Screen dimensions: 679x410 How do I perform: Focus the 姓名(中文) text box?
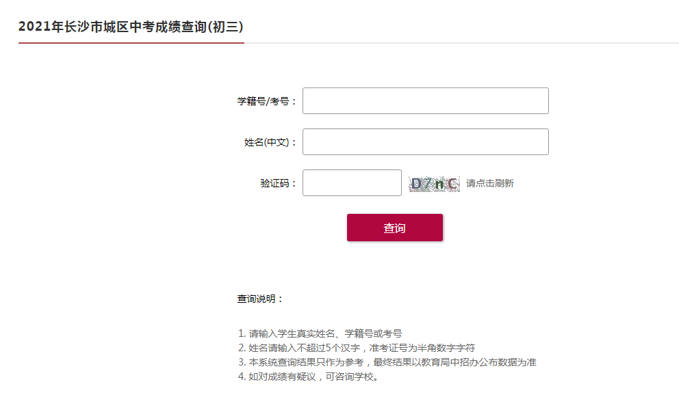pos(425,142)
